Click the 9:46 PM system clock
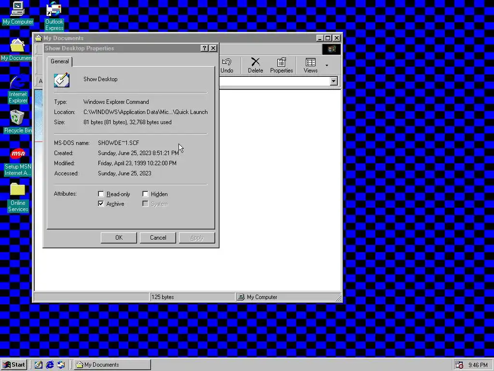Image resolution: width=494 pixels, height=371 pixels. point(478,365)
